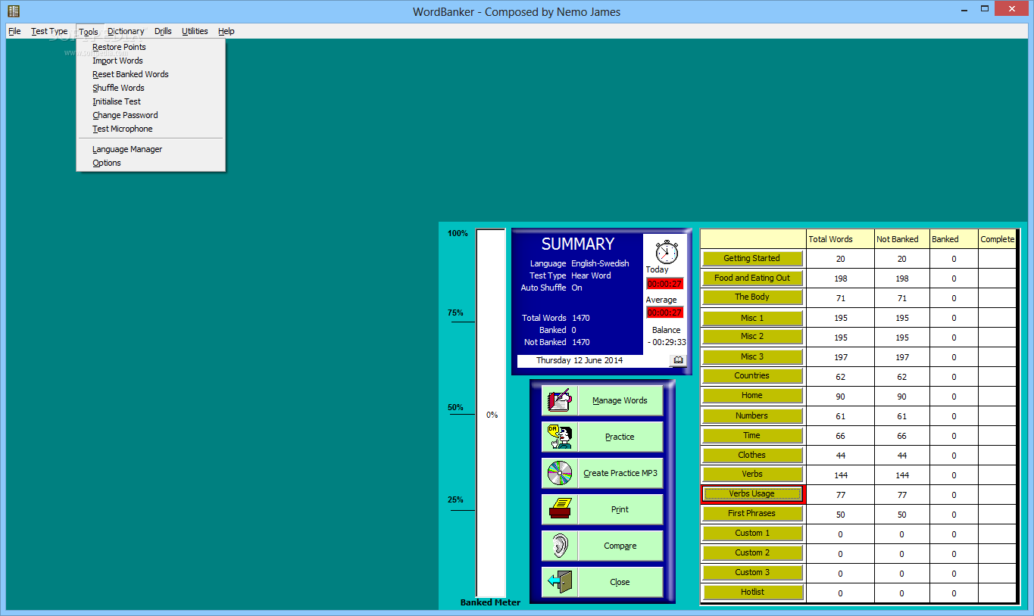The width and height of the screenshot is (1034, 616).
Task: Choose Restore Points from Tools menu
Action: click(151, 47)
